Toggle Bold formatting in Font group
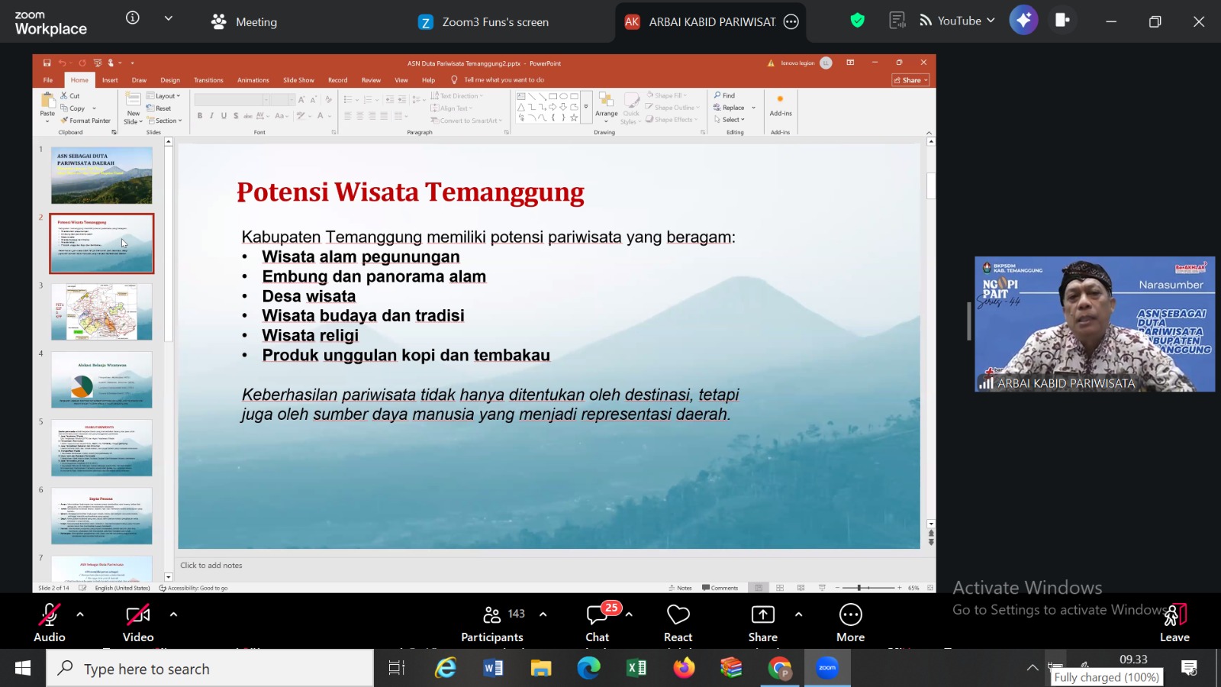This screenshot has width=1221, height=687. (x=200, y=116)
